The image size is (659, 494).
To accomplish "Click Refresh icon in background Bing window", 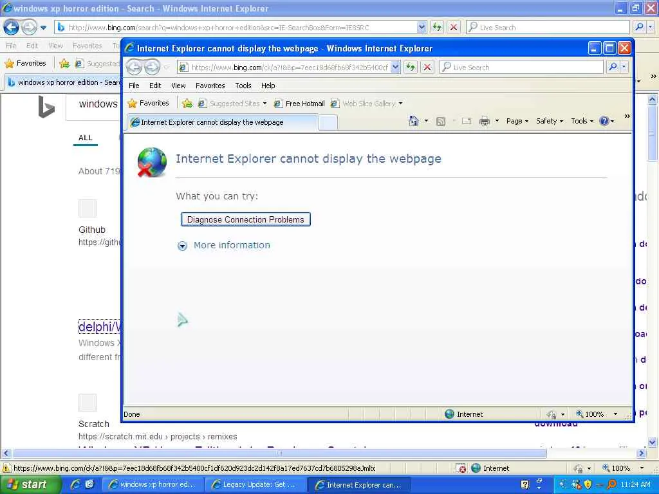I will point(437,27).
